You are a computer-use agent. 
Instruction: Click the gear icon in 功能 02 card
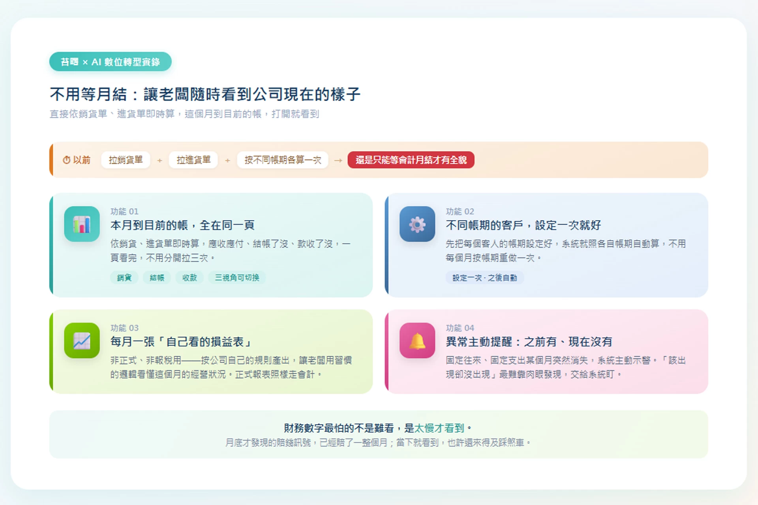pyautogui.click(x=417, y=224)
